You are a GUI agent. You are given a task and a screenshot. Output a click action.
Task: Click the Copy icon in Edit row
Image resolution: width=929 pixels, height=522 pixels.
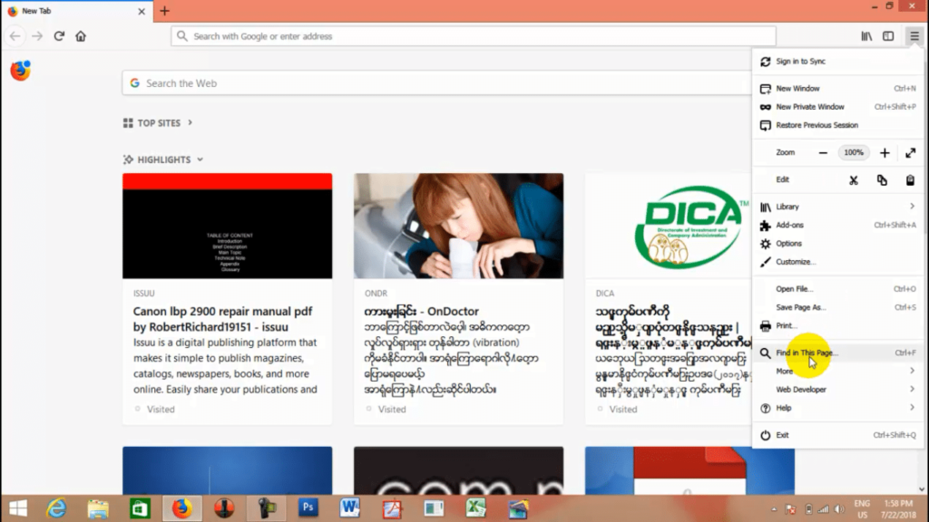tap(882, 180)
